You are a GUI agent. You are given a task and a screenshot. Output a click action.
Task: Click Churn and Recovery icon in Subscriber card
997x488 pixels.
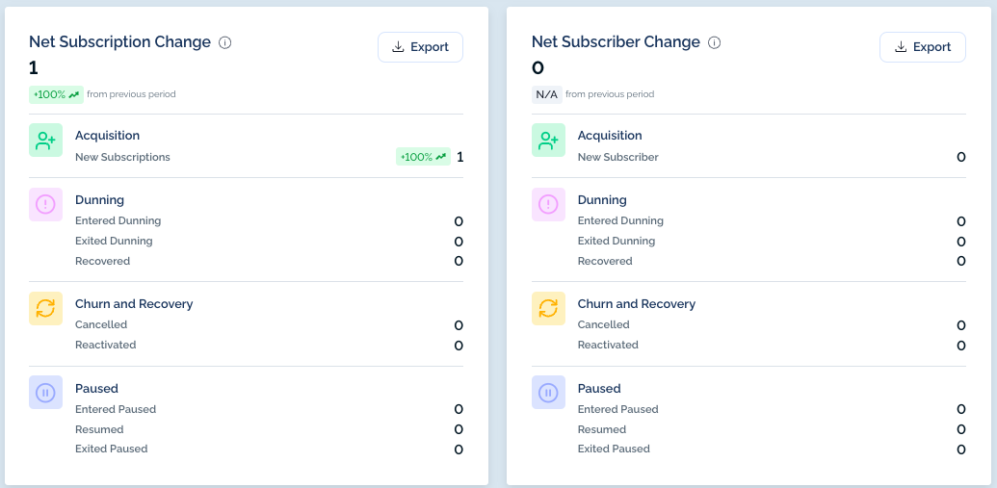tap(548, 308)
